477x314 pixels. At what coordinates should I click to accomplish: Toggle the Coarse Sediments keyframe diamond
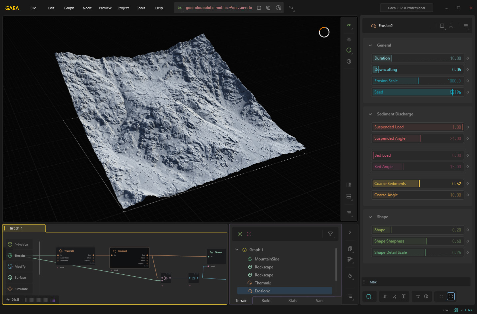(468, 184)
